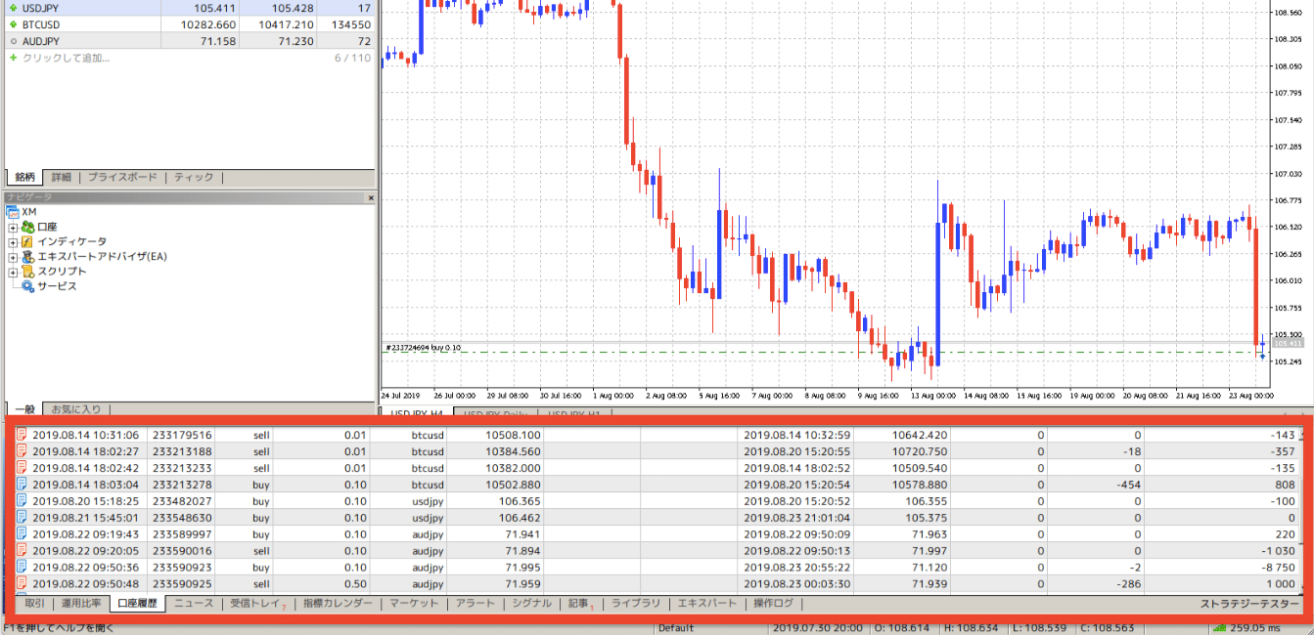Open the エキスパート terminal tab

coord(707,604)
